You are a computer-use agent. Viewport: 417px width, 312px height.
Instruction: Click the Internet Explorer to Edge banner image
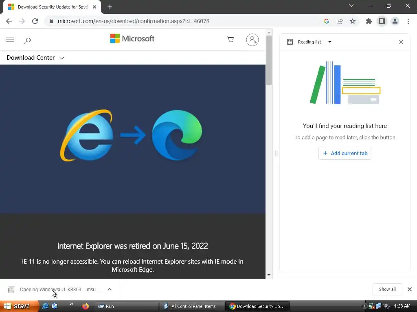[x=132, y=139]
